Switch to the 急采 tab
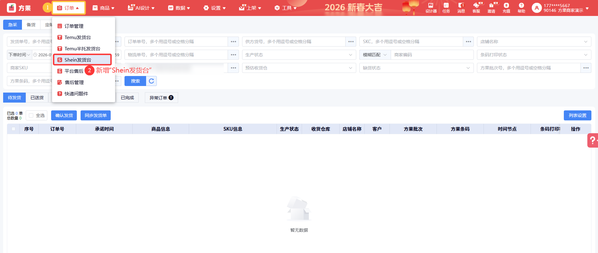This screenshot has width=598, height=253. [x=13, y=25]
